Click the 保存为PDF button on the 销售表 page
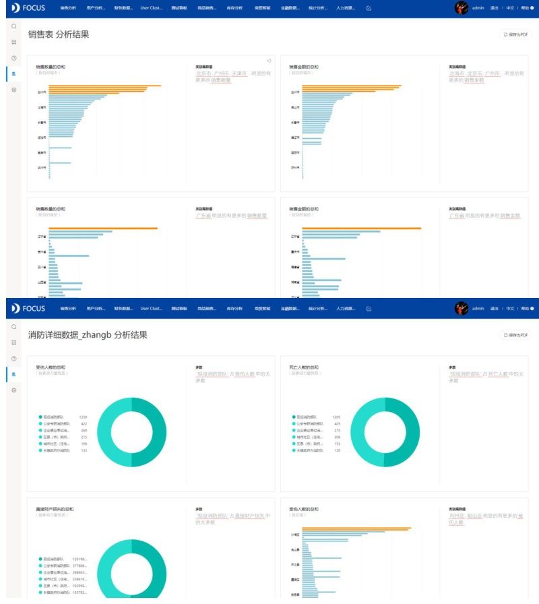Image resolution: width=539 pixels, height=604 pixels. (516, 34)
